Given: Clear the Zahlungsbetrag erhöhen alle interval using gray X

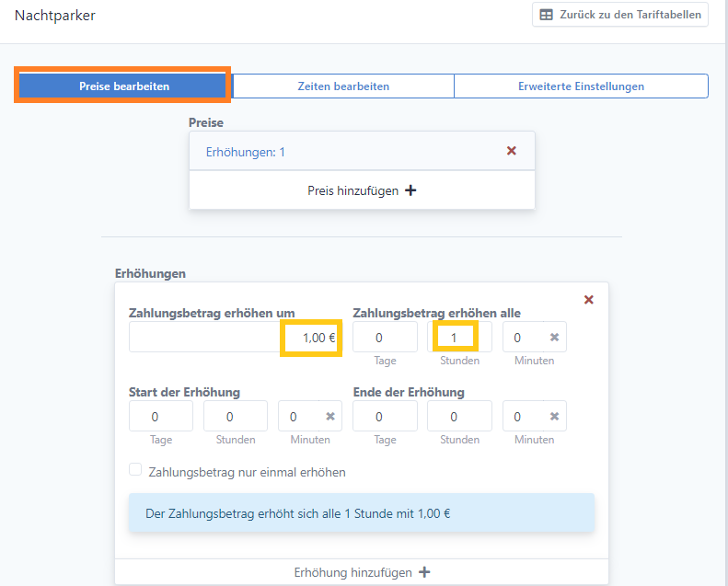Looking at the screenshot, I should point(554,338).
